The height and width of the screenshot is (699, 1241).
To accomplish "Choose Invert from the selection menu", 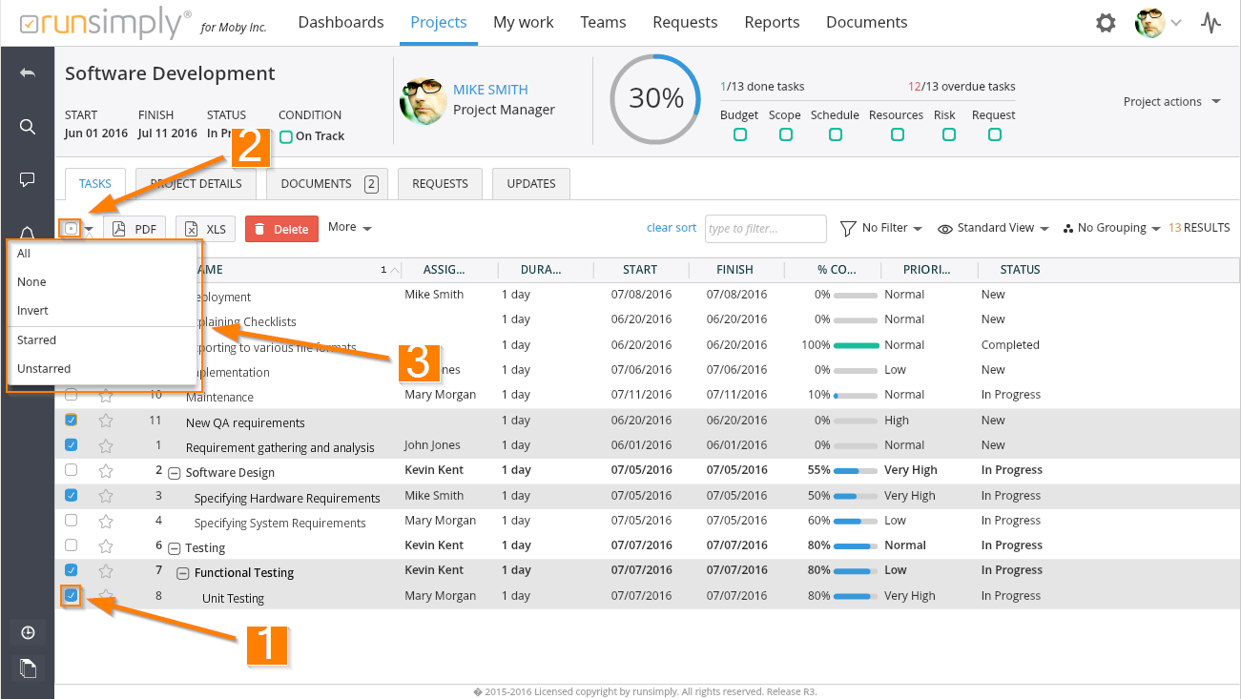I will click(x=32, y=311).
